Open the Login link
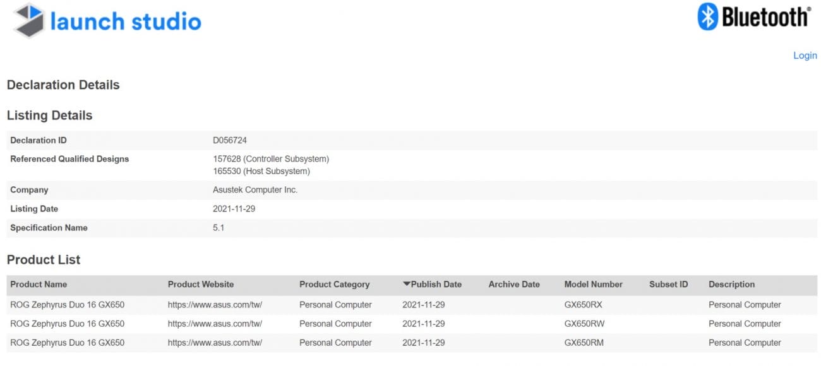Viewport: 821px width, 366px height. [805, 56]
